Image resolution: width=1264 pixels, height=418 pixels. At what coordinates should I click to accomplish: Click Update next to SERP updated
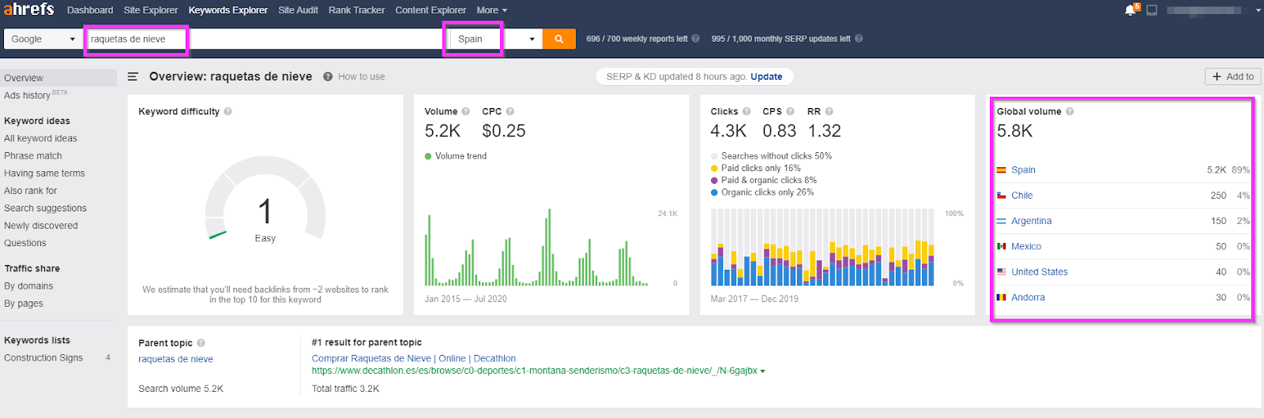tap(766, 77)
